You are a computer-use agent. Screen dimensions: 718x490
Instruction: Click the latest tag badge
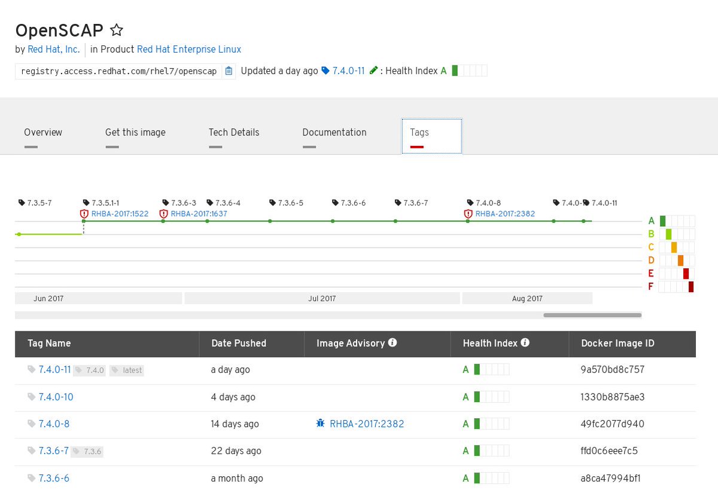tap(127, 370)
